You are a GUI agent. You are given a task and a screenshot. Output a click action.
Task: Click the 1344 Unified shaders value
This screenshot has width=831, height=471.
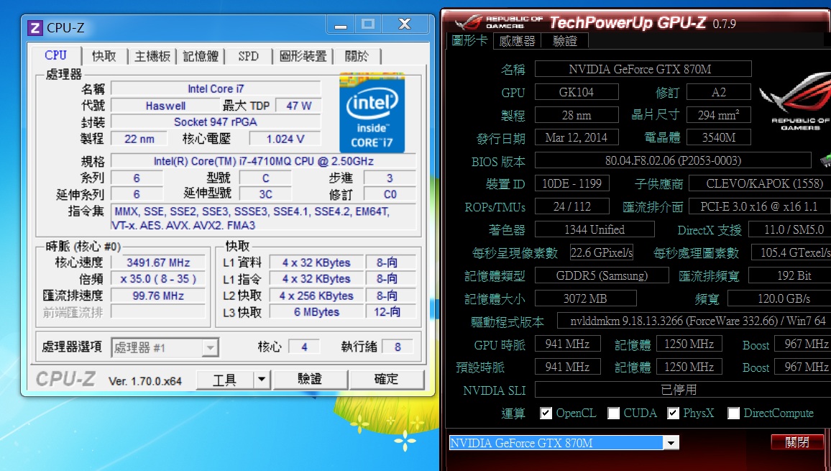[594, 229]
